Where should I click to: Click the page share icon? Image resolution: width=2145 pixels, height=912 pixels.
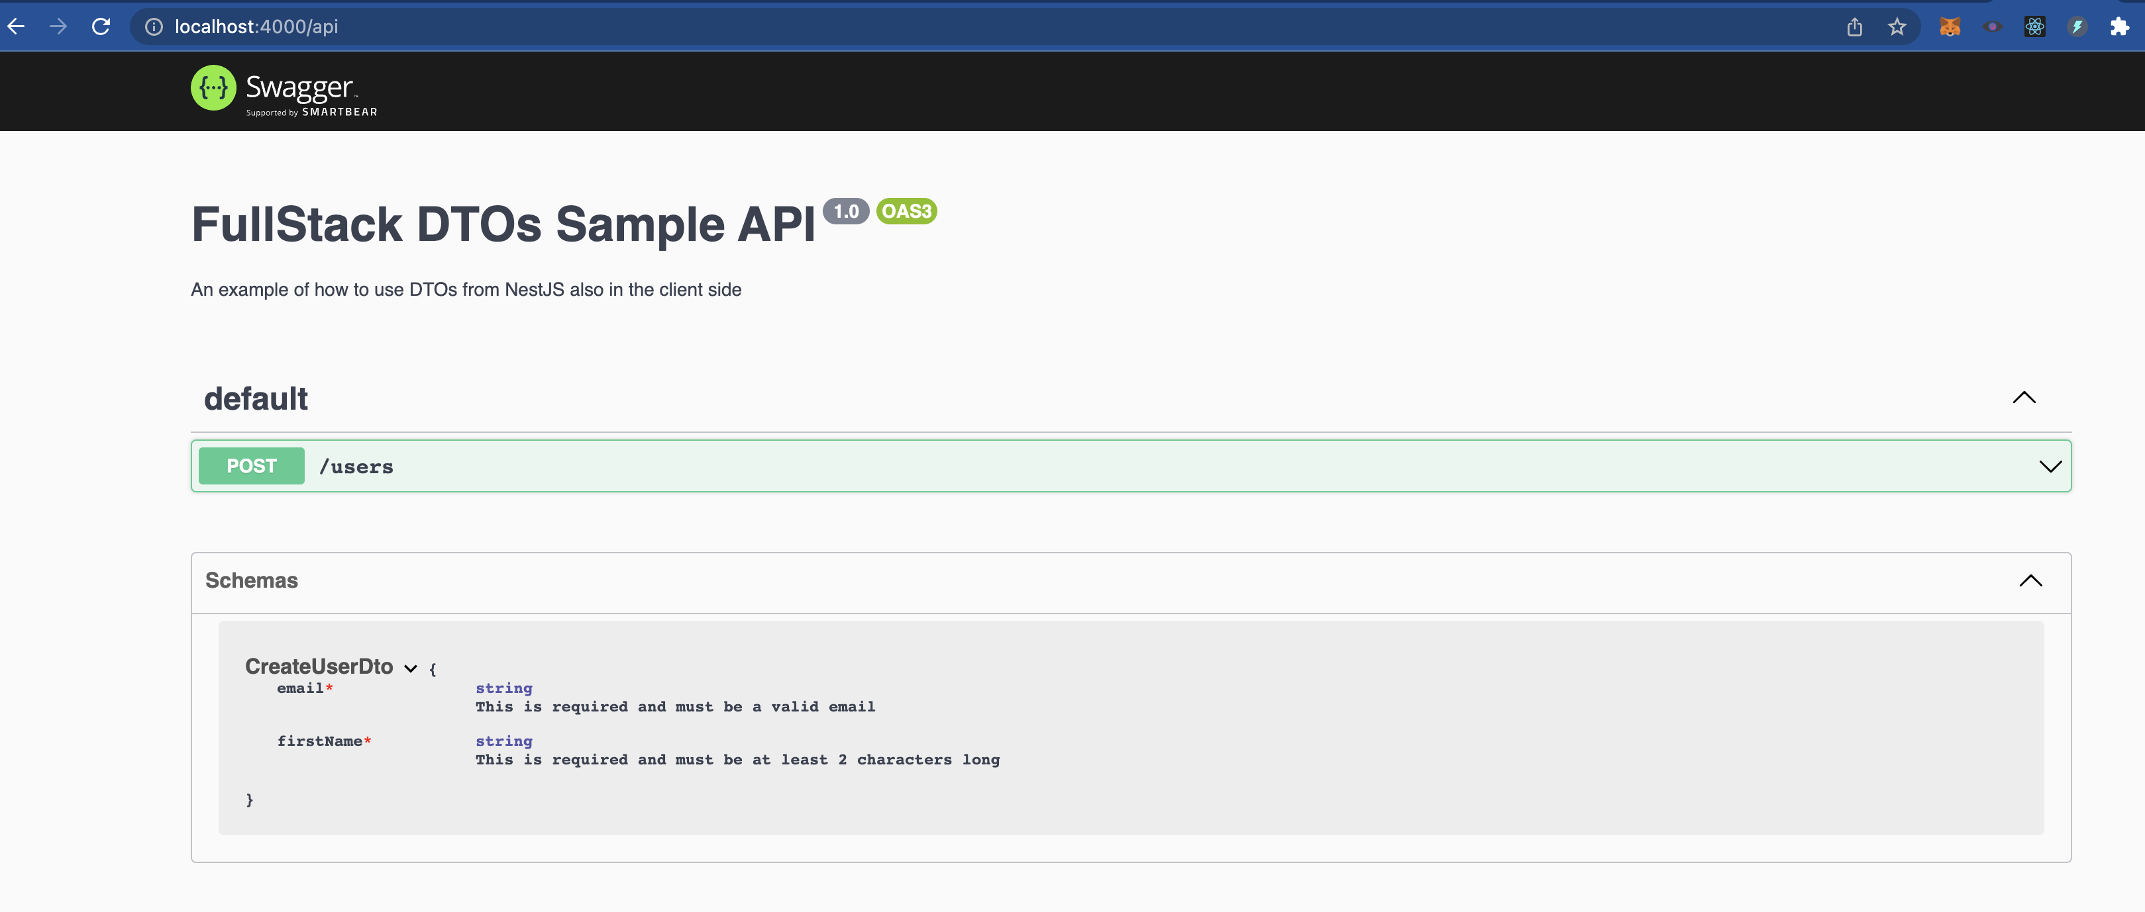[1854, 26]
